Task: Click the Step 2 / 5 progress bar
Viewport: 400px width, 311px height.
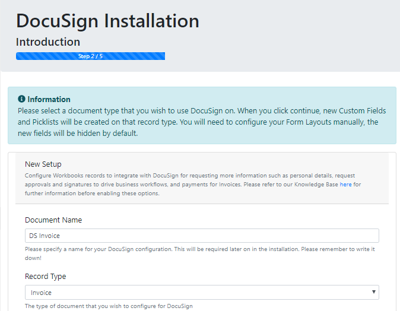Action: [x=90, y=56]
